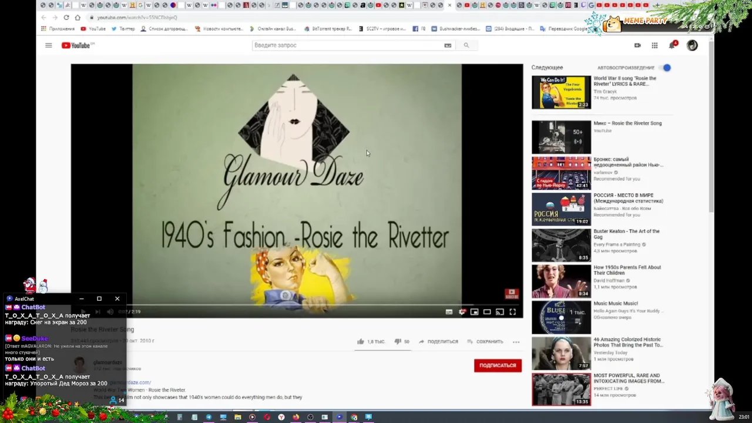Open the Бронкс video thumbnail

(561, 173)
